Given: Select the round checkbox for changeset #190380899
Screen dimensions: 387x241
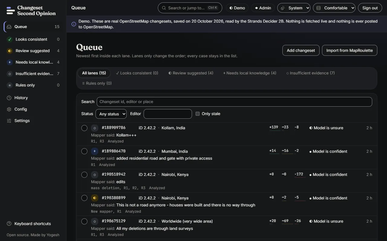Looking at the screenshot, I should pyautogui.click(x=84, y=198).
